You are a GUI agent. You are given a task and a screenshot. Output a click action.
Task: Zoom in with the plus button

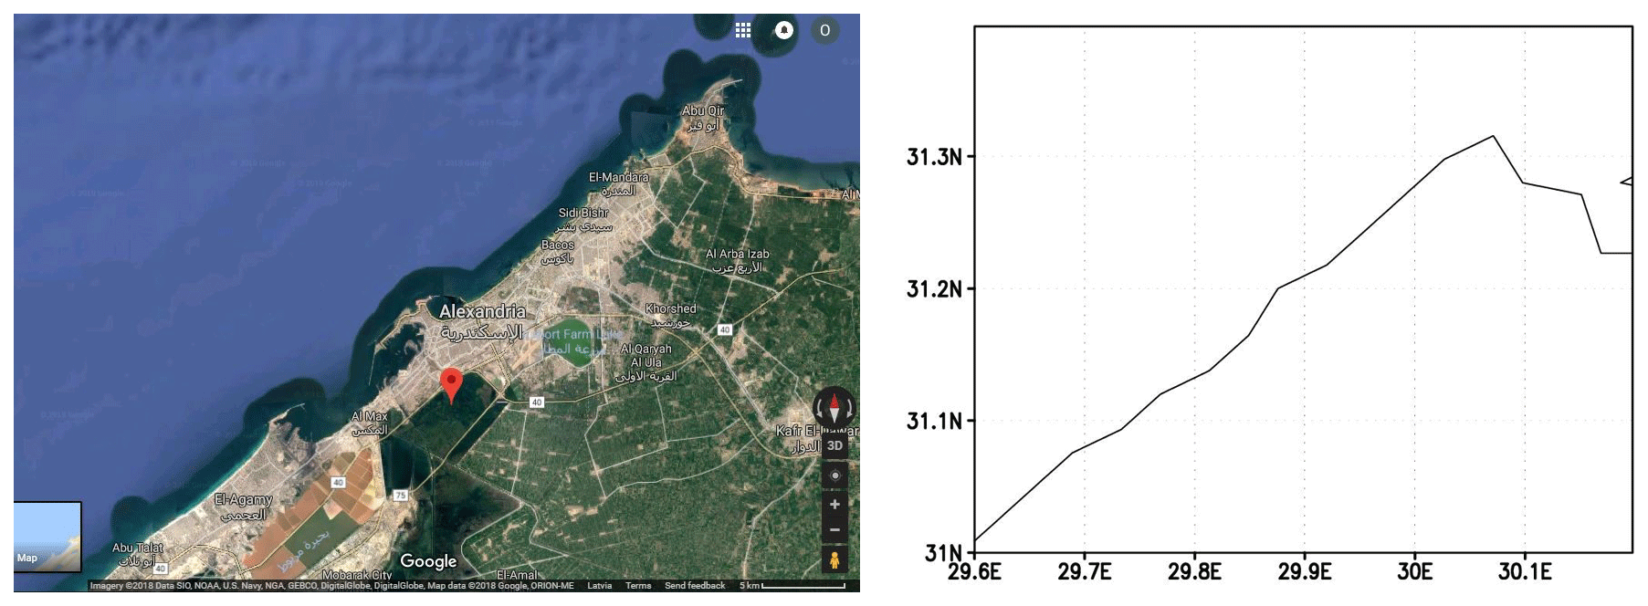(x=834, y=504)
